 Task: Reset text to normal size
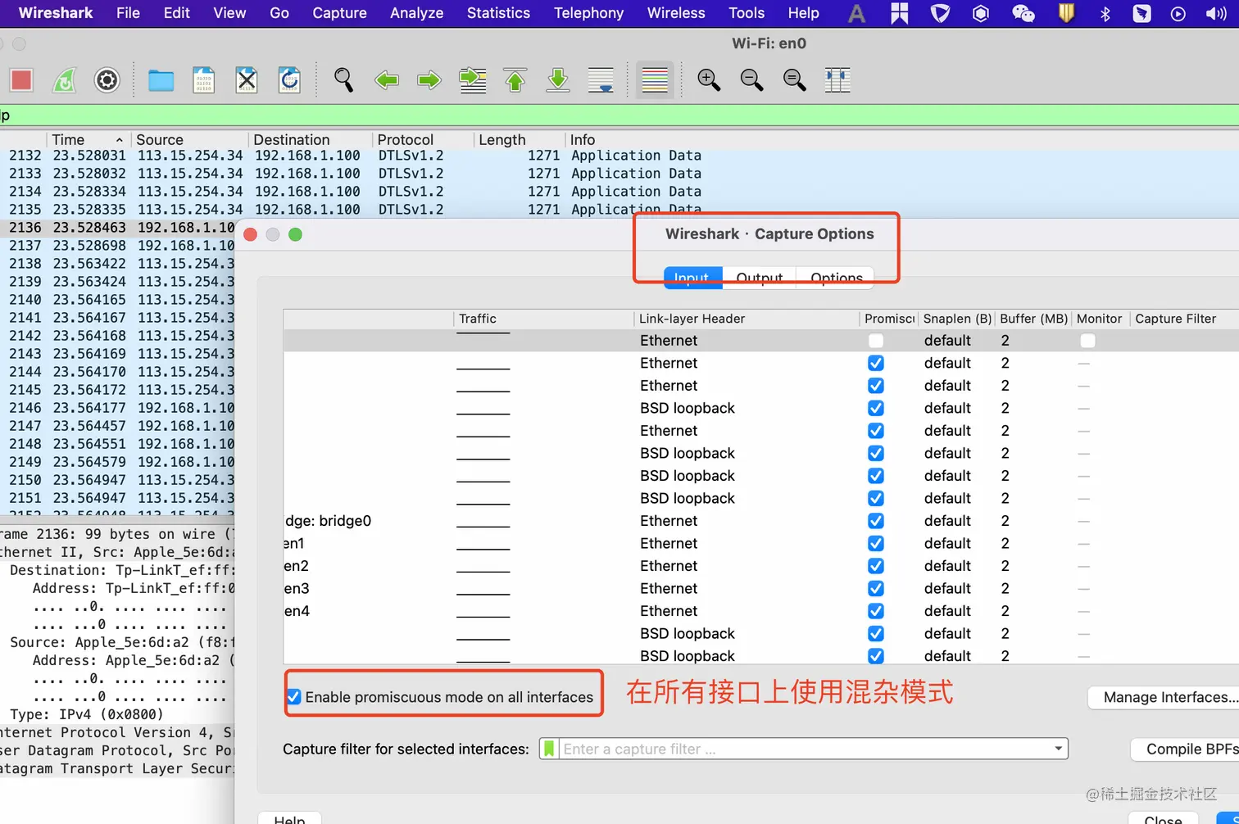point(794,80)
